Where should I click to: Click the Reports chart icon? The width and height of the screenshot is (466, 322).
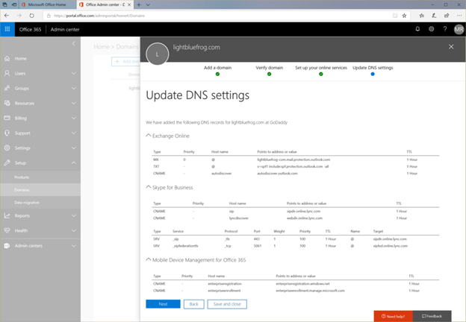coord(7,215)
